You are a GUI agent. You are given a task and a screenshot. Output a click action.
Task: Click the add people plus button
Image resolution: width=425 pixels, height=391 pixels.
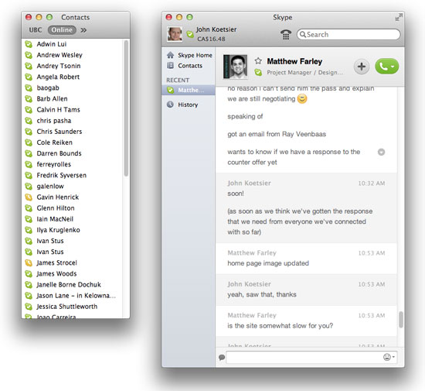(362, 67)
